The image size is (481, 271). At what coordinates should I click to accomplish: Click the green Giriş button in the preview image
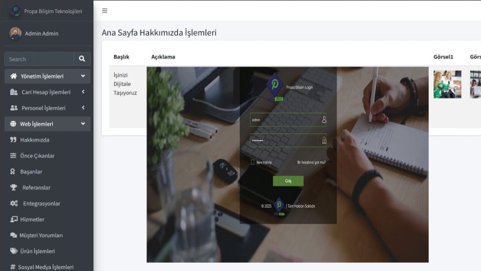[x=288, y=181]
